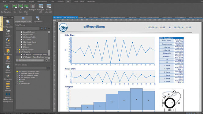Open Driver Configuration in quick launch
This screenshot has height=114, width=203.
tap(8, 24)
